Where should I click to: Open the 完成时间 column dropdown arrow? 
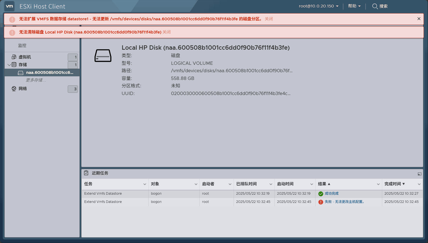(x=419, y=184)
